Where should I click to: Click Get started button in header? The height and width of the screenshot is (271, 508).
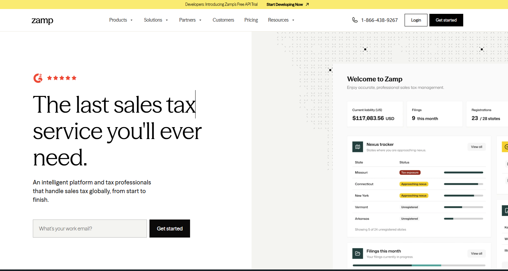point(446,20)
